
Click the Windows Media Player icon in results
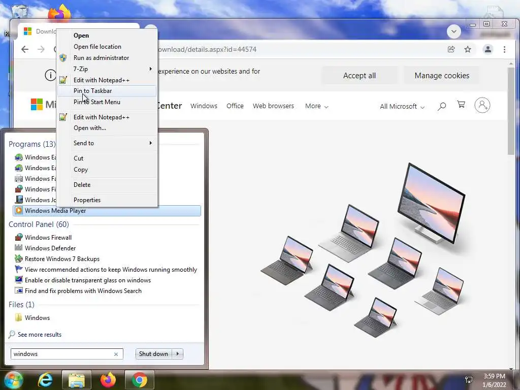point(19,211)
